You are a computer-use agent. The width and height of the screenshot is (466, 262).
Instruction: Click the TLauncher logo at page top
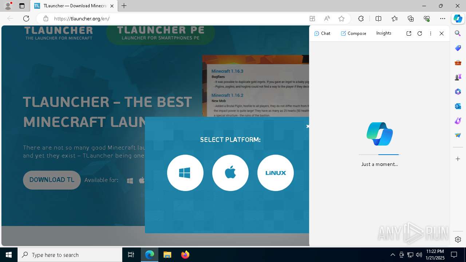[59, 33]
